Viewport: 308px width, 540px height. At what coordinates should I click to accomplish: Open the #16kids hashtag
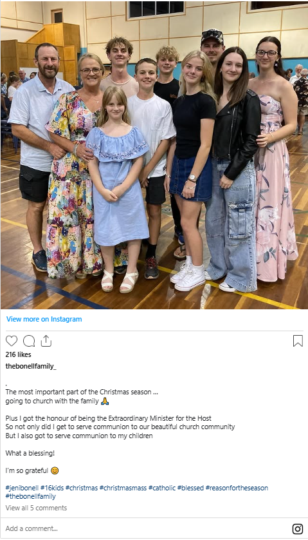[x=52, y=488]
